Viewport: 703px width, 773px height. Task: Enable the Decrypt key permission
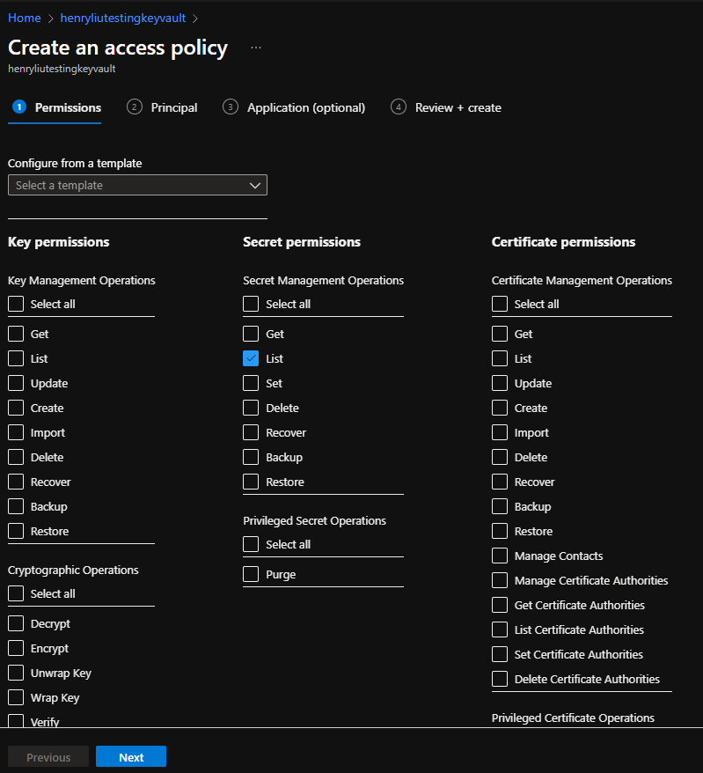pos(16,623)
